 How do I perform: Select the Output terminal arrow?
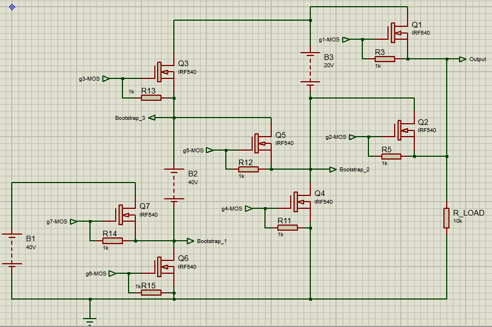[x=462, y=59]
